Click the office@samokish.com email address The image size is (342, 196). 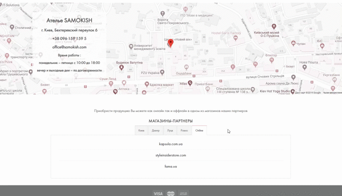69,47
